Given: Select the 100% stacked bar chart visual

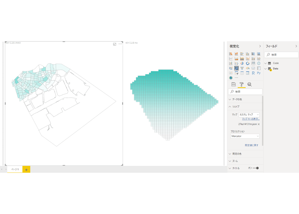Looking at the screenshot, I should 253,54.
